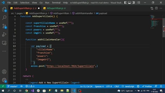
Task: Click UTF-8 encoding selector
Action: click(x=109, y=86)
